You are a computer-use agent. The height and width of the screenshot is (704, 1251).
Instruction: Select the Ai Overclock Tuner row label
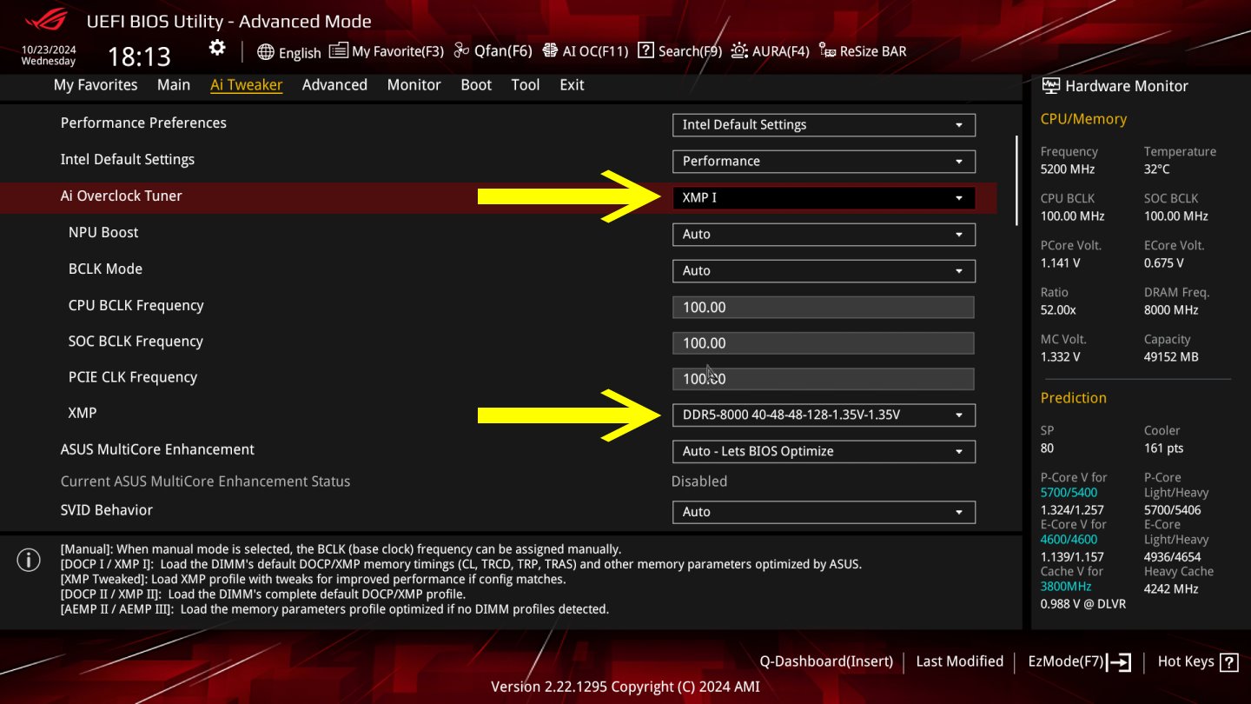point(121,196)
